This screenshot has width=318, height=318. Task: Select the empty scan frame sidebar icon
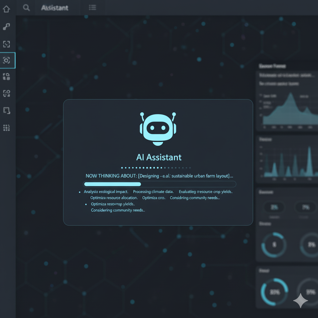coord(6,44)
